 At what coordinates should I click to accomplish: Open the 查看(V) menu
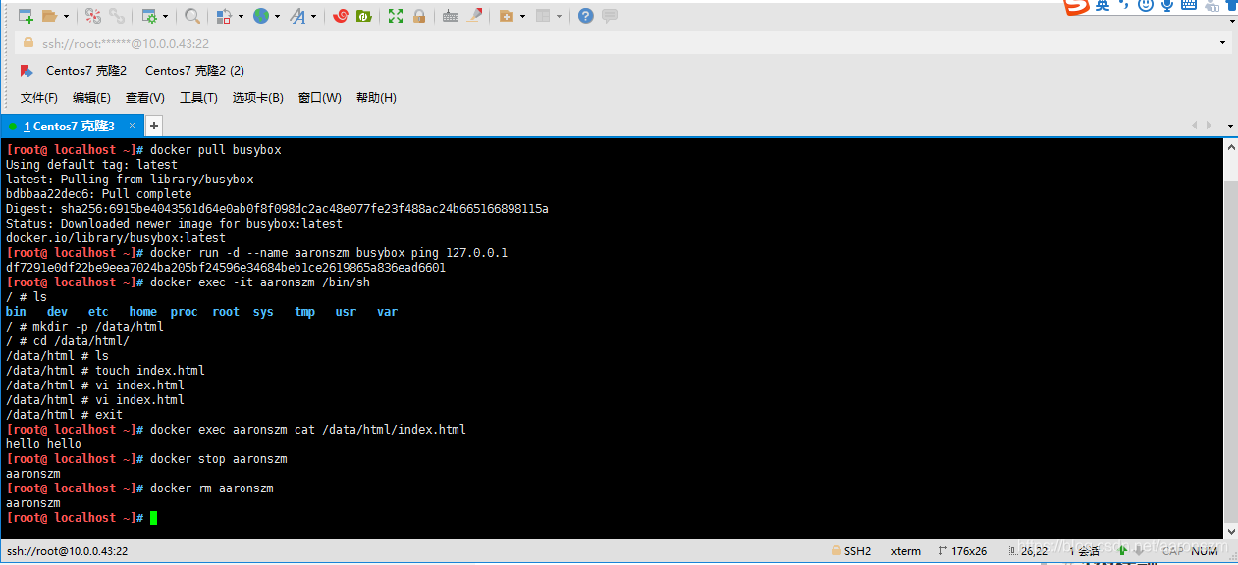[144, 98]
